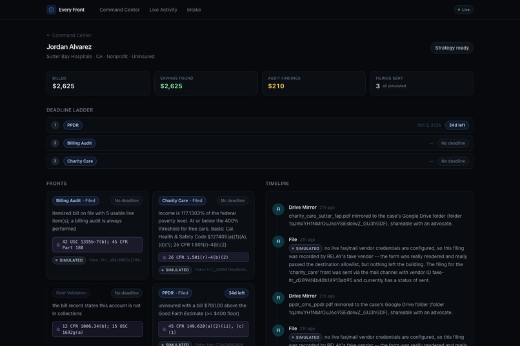Select the Savings Found $2,625 card
The image size is (520, 346).
click(x=206, y=83)
